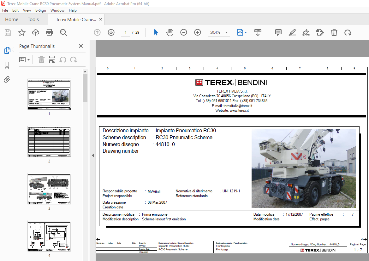Close the Page Thumbnails panel
Screen dimensions: 369x261
click(x=81, y=46)
